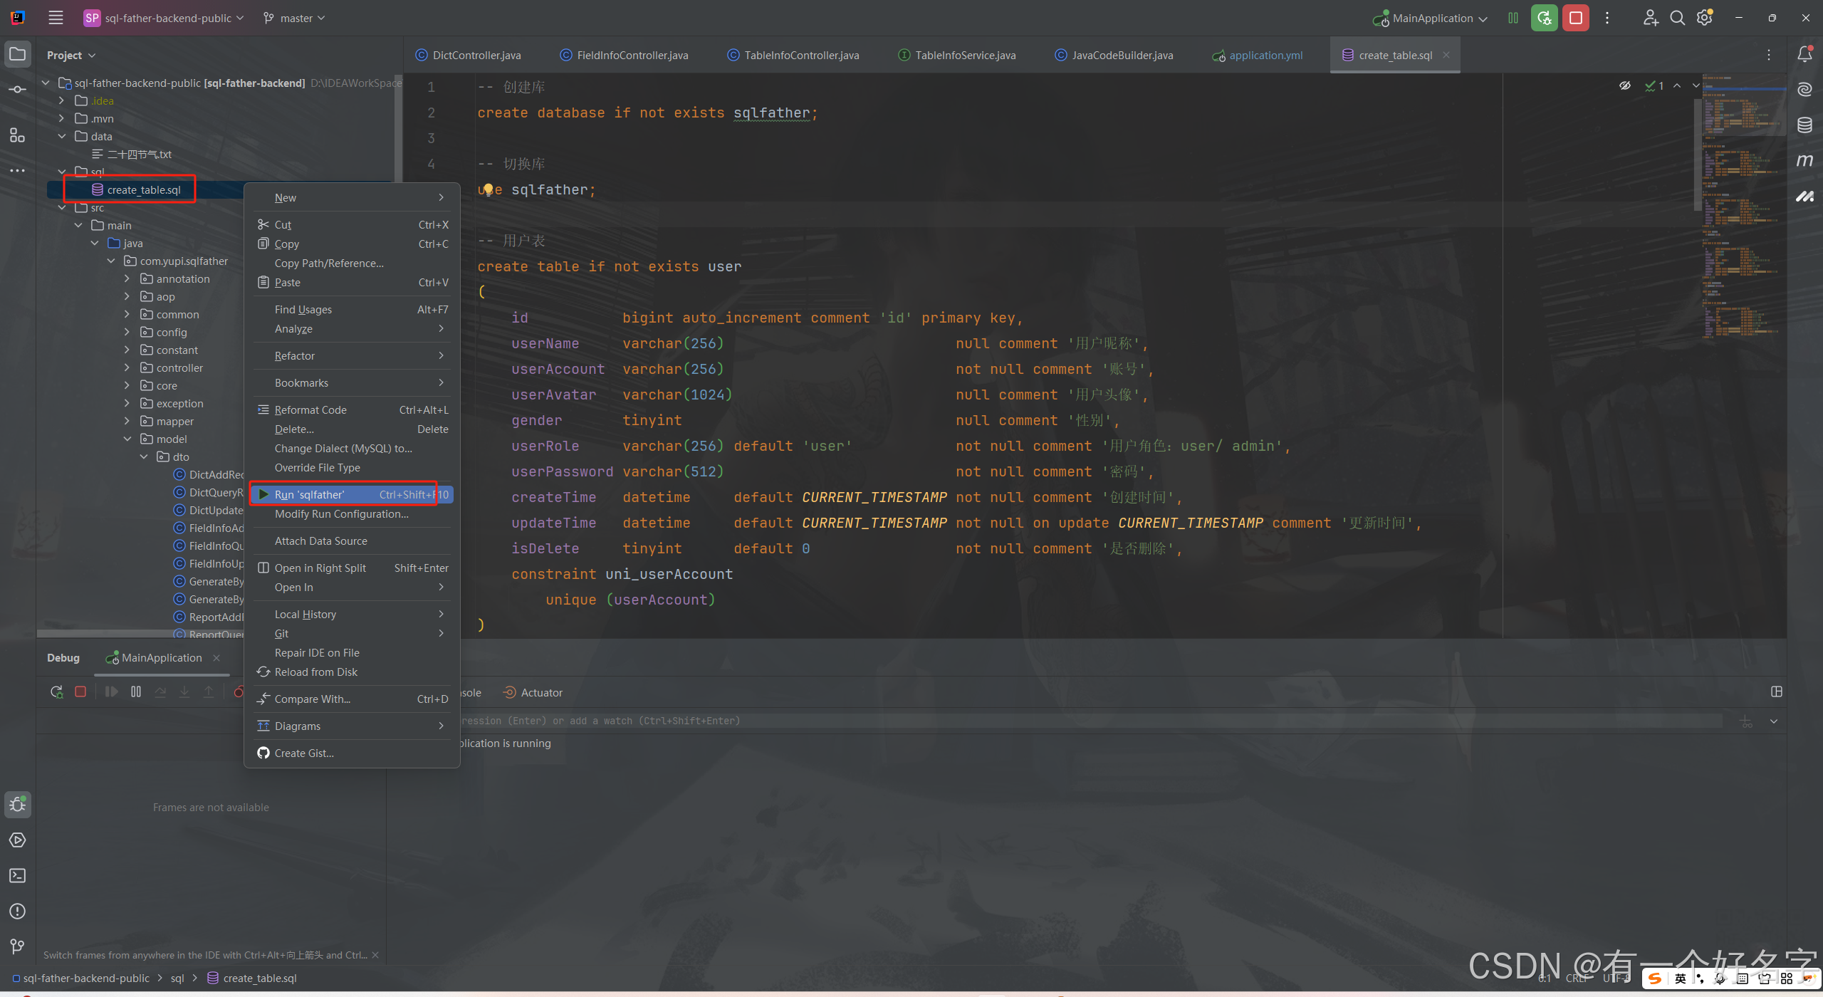Switch to TableInfoService.java tab
This screenshot has width=1823, height=997.
(956, 55)
